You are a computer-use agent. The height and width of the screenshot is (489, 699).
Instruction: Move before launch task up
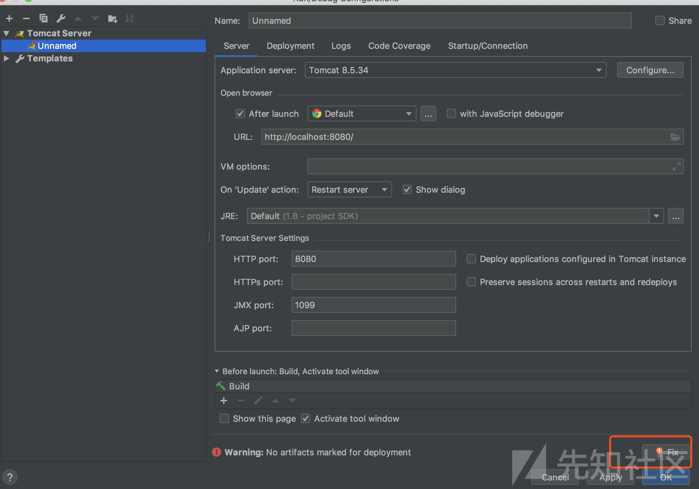(x=275, y=401)
